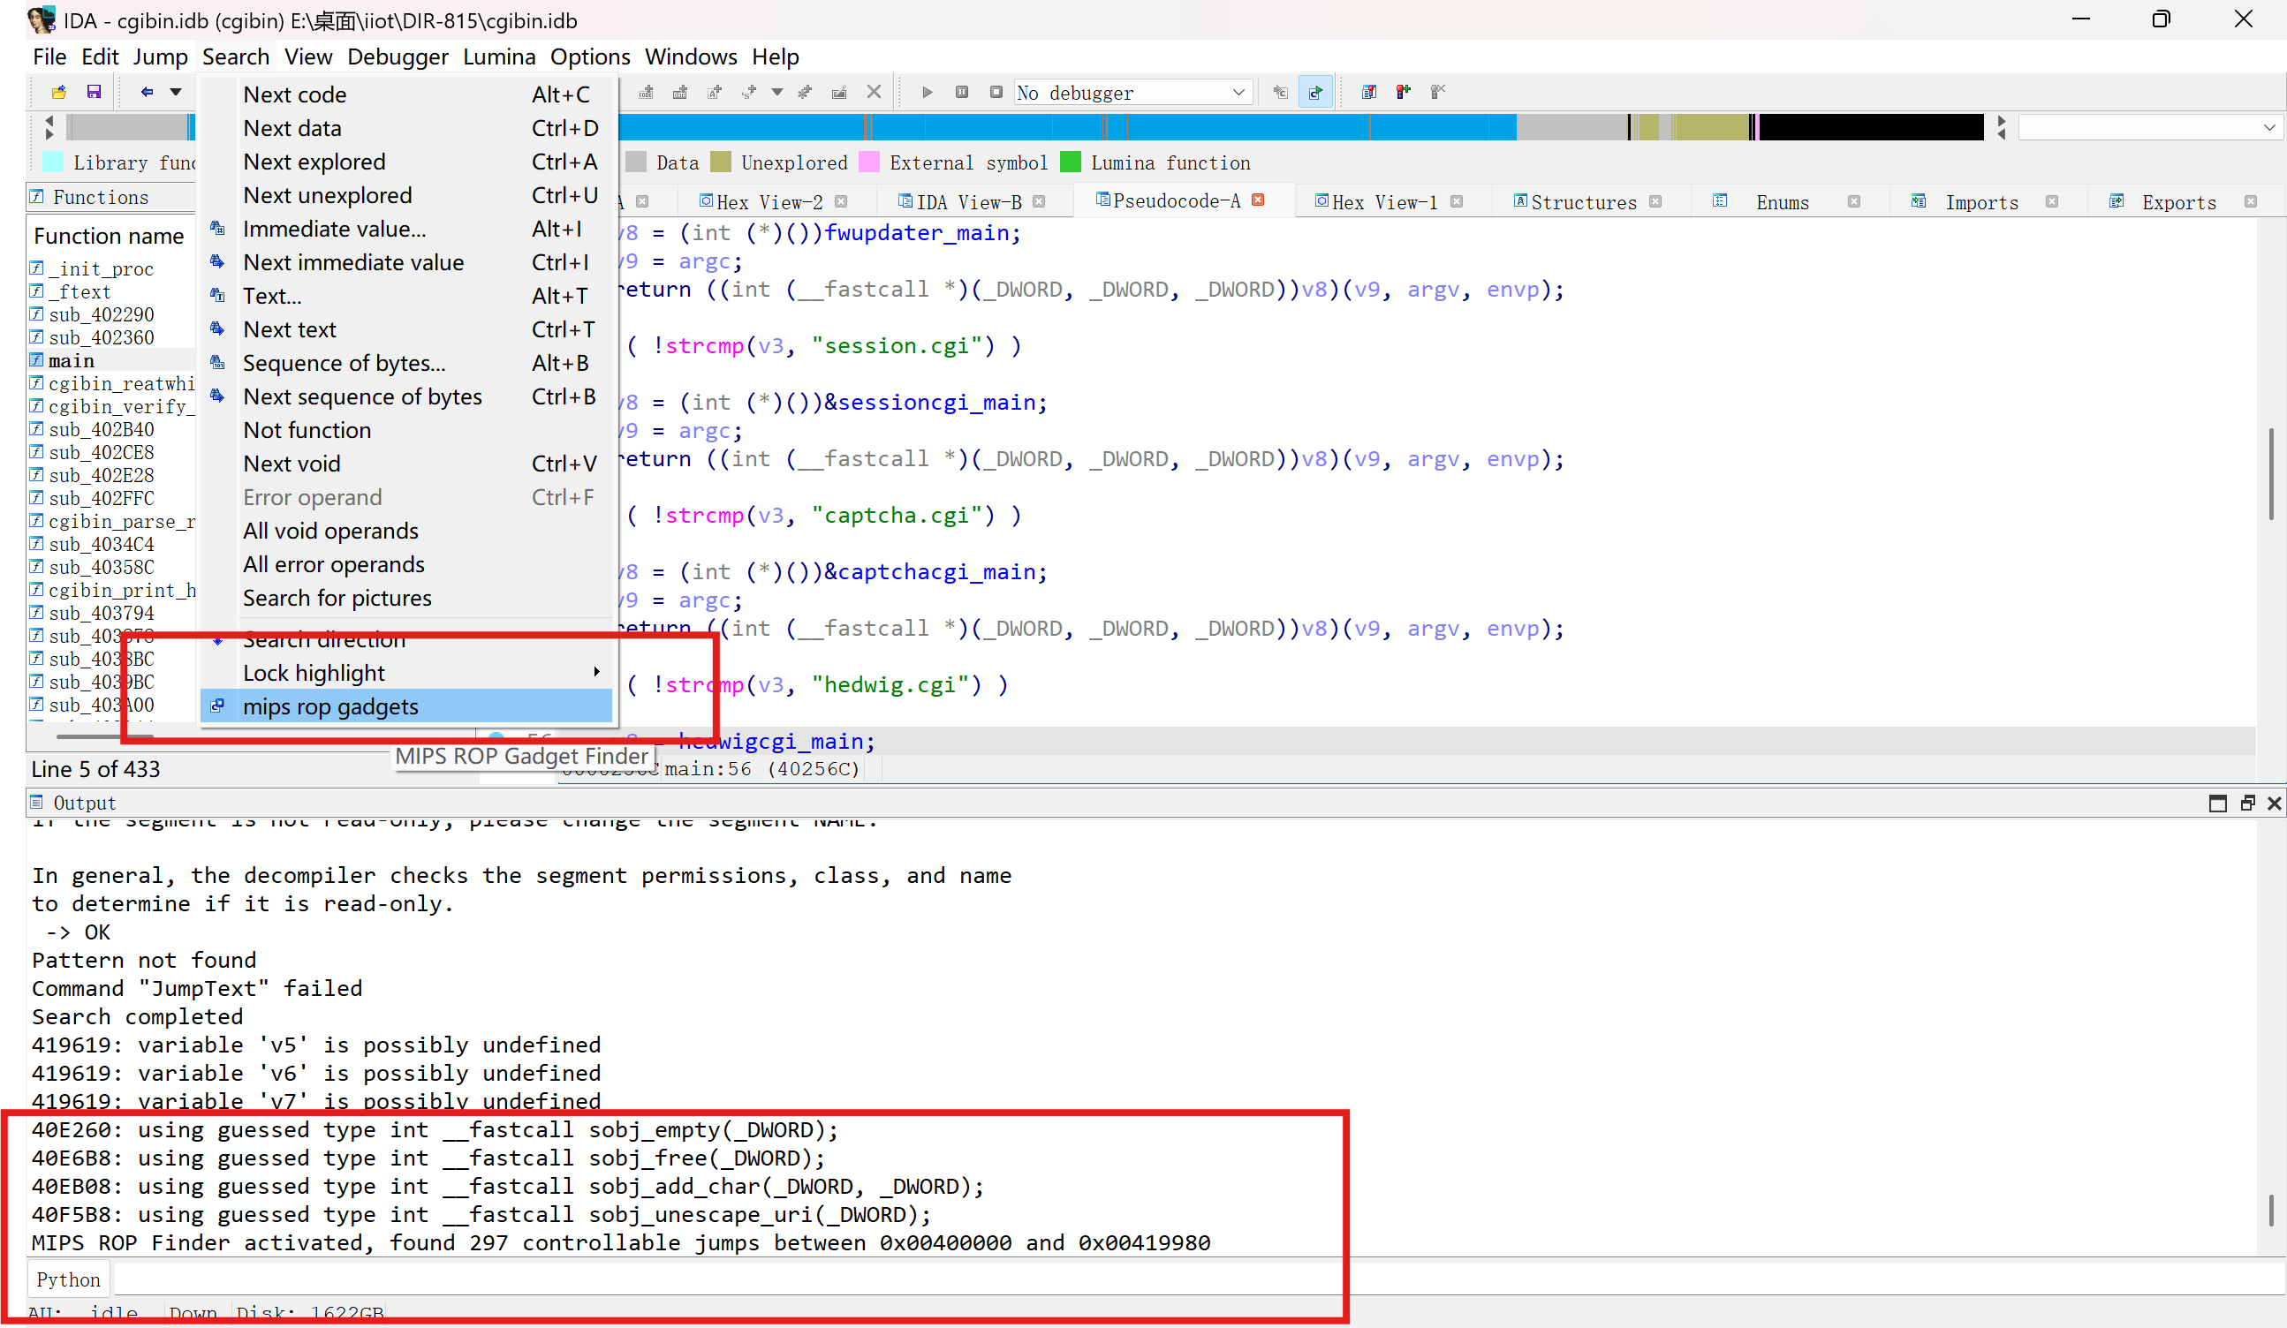Maximize the Output window panel

[x=2217, y=803]
